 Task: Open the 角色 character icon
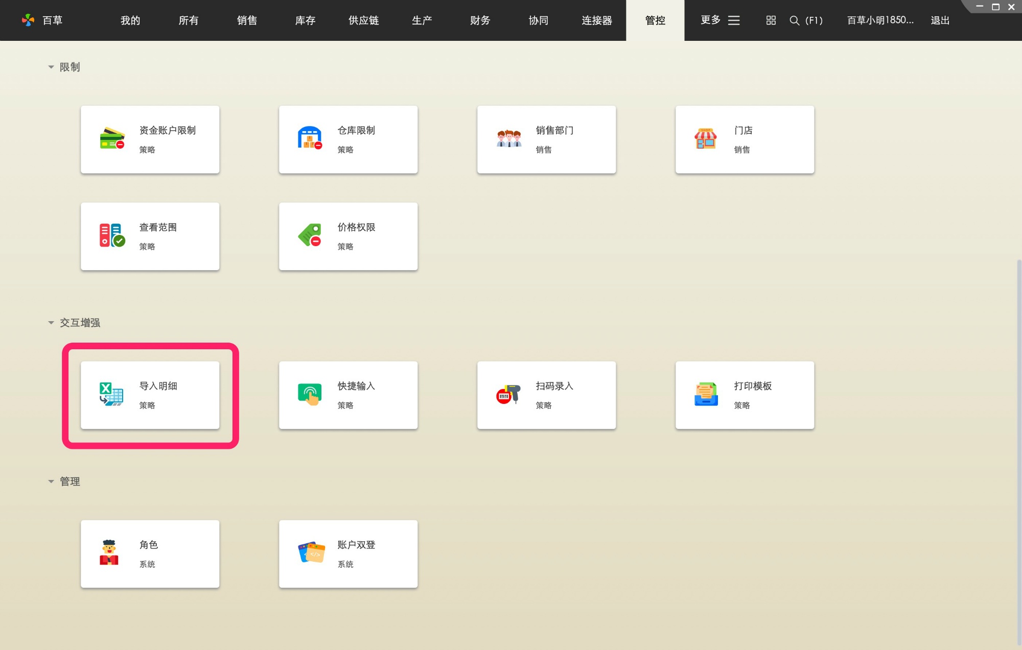coord(109,553)
